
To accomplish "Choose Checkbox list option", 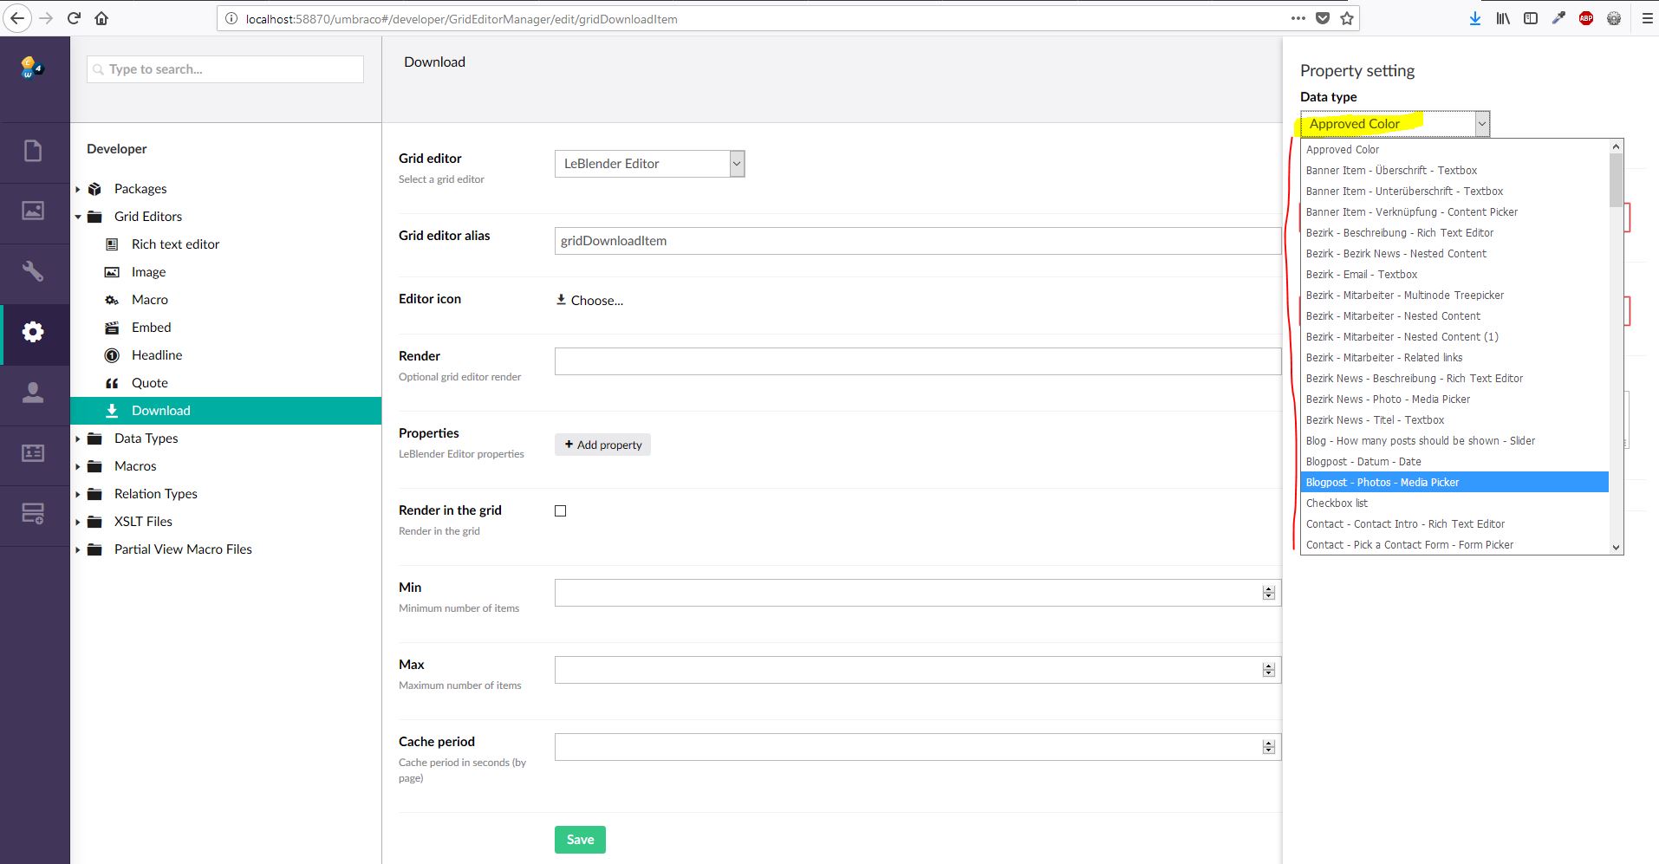I will click(x=1454, y=503).
